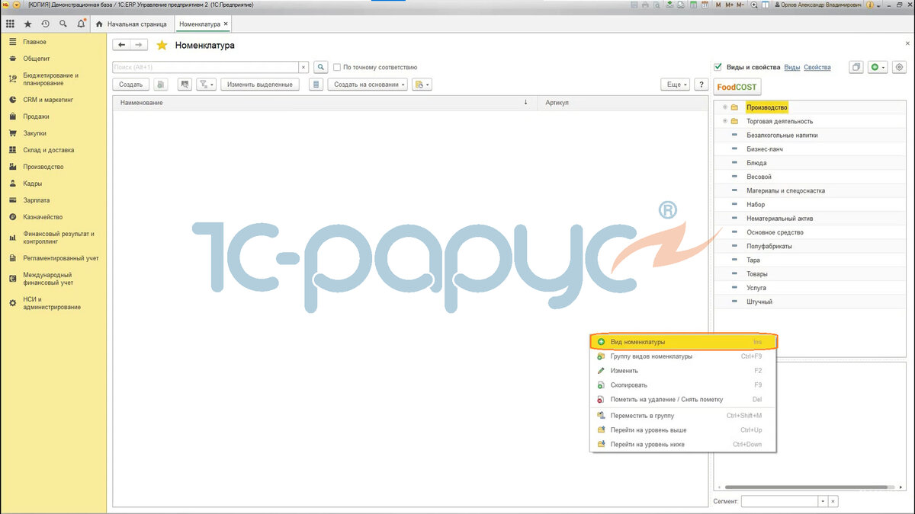Open global search magnifier icon
This screenshot has height=514, width=915.
pos(63,24)
